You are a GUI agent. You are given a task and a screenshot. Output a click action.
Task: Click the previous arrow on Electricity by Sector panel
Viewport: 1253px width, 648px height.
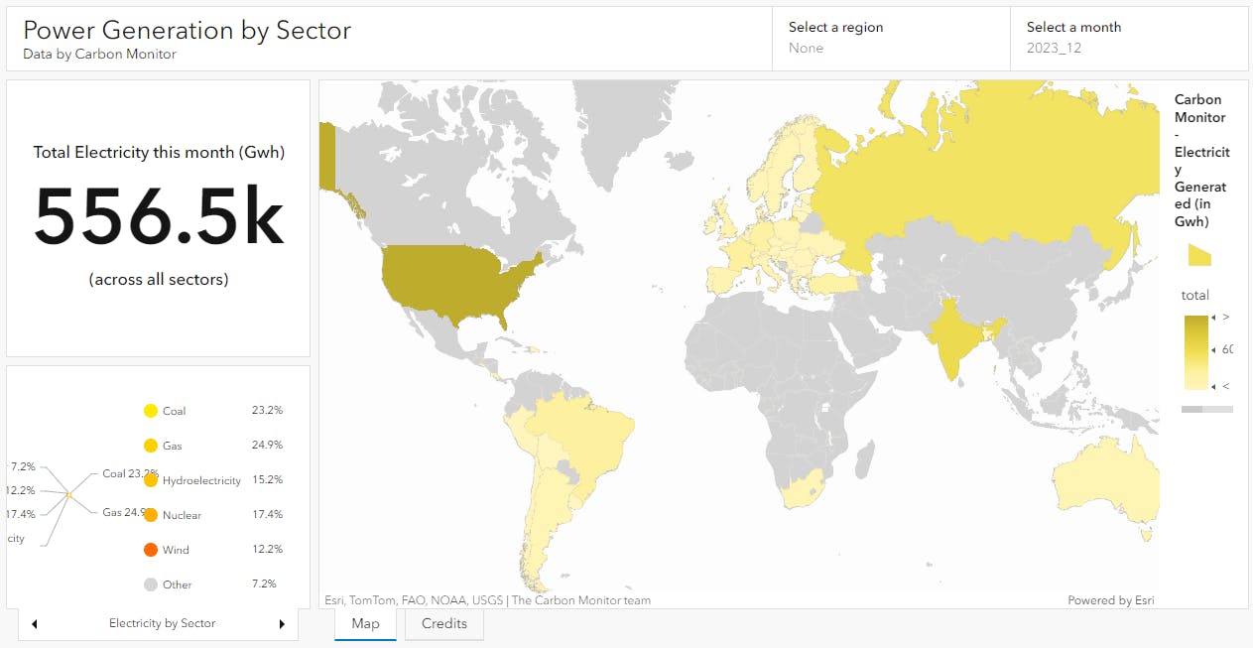pos(34,623)
